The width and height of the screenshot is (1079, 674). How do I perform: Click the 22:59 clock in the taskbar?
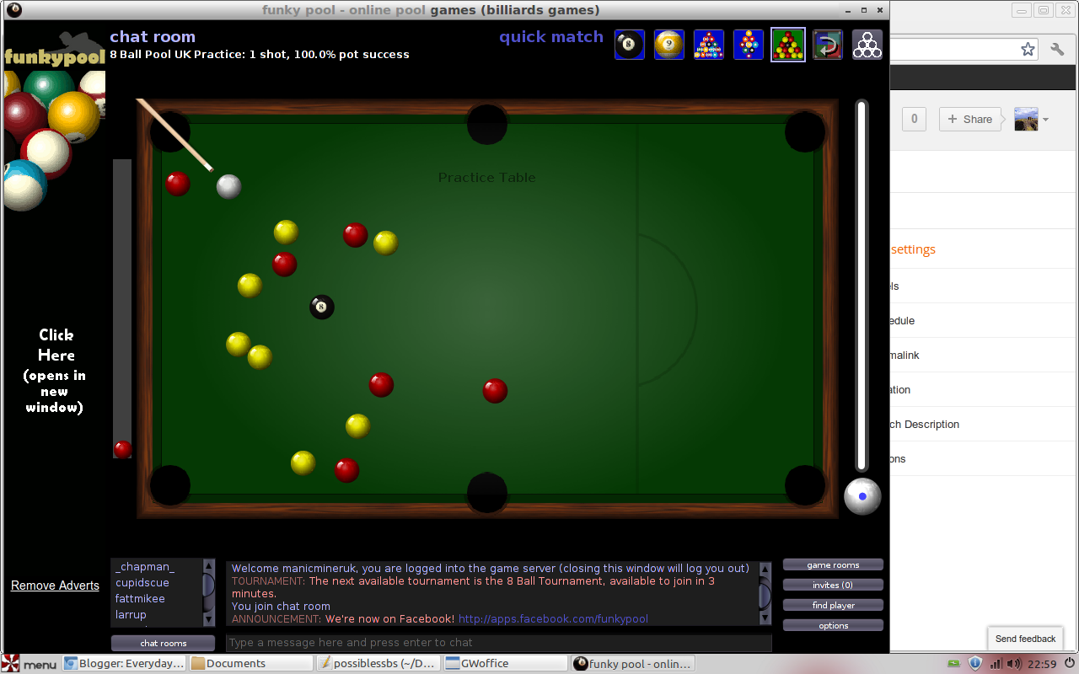1043,664
